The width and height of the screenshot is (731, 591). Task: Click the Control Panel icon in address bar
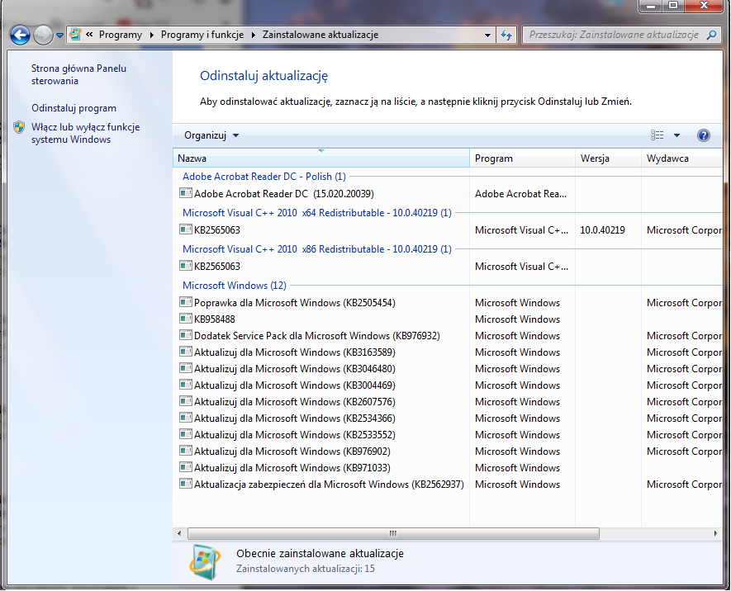point(75,35)
